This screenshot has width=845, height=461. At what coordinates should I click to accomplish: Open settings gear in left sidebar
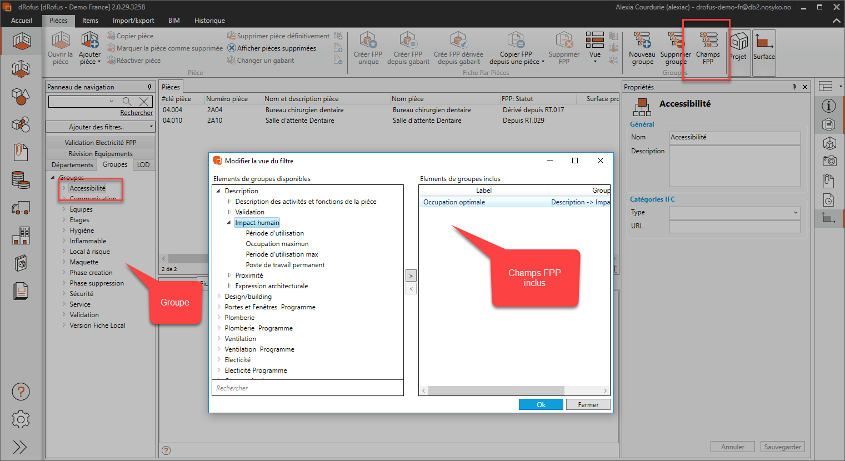(21, 419)
